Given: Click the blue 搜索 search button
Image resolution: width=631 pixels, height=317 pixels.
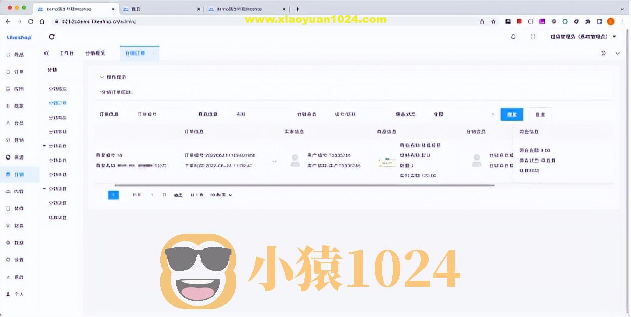Looking at the screenshot, I should 511,114.
